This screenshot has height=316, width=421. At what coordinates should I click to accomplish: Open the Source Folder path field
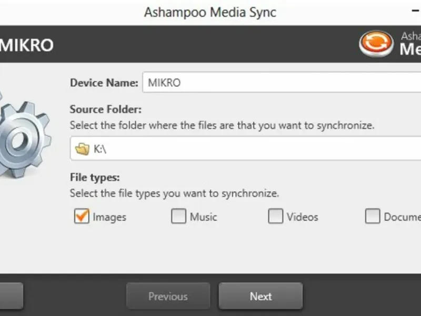click(x=253, y=149)
